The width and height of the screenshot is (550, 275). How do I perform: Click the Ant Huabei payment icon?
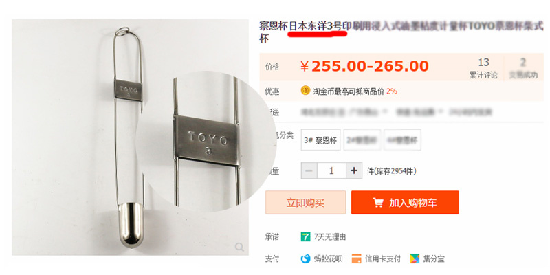coord(305,259)
